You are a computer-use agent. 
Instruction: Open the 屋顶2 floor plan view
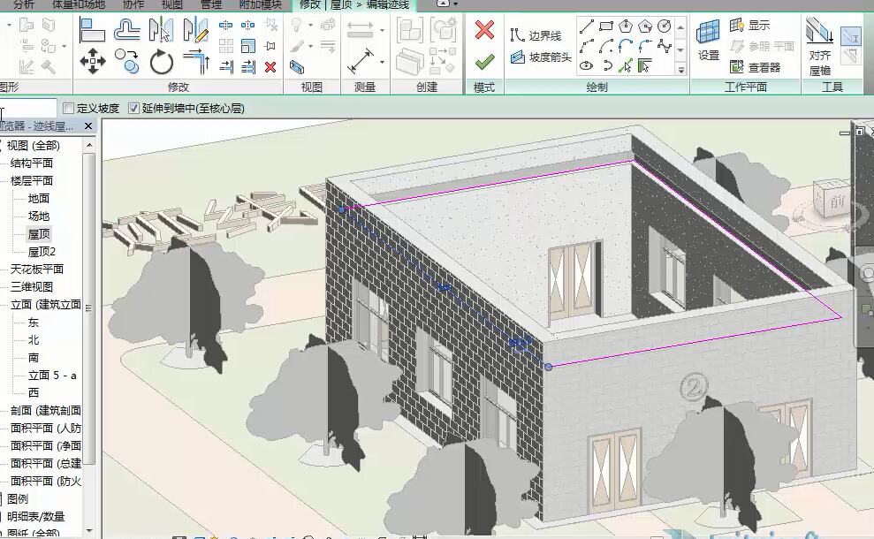[x=42, y=251]
